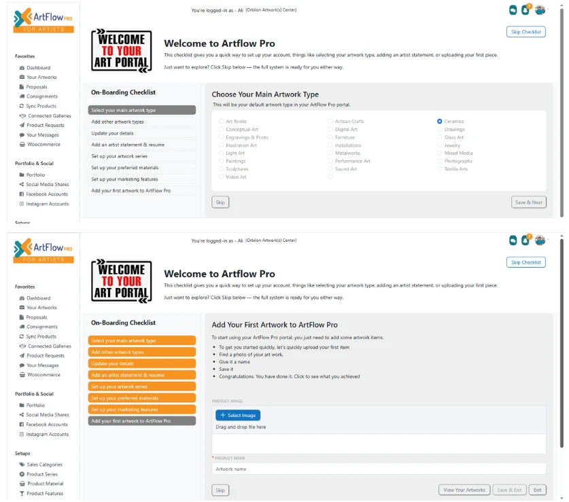Click the chat icon above the artwork-type form

513,10
